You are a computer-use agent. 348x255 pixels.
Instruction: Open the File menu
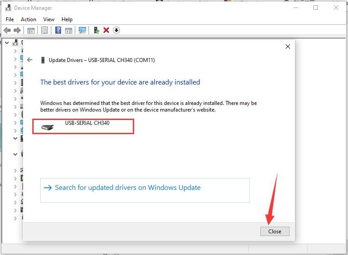click(10, 19)
